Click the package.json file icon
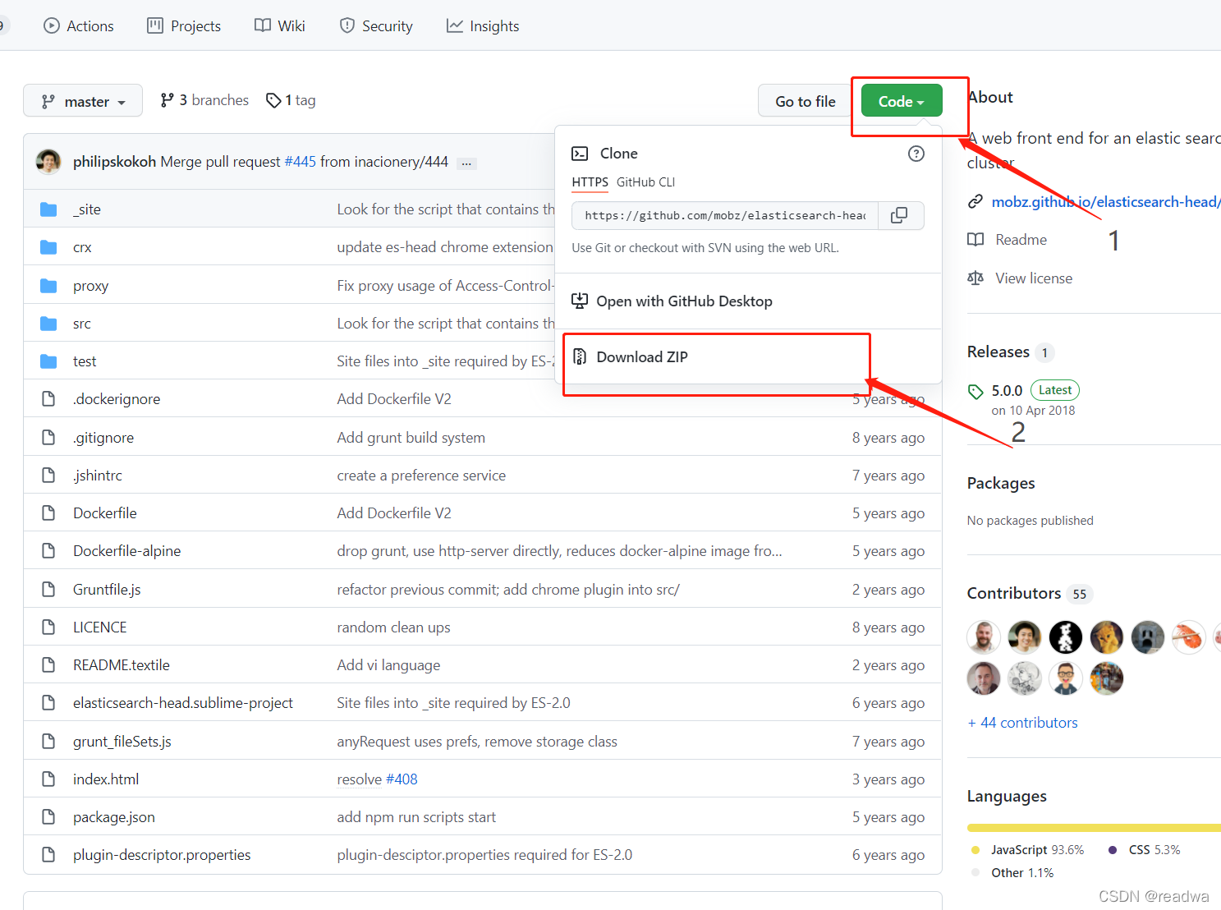Screen dimensions: 1221x910 point(48,817)
